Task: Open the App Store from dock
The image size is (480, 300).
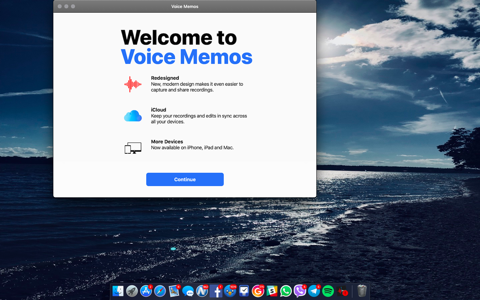Action: [146, 291]
